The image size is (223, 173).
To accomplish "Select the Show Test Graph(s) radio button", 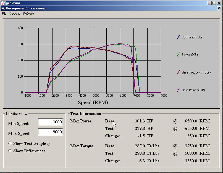I will tap(10, 143).
